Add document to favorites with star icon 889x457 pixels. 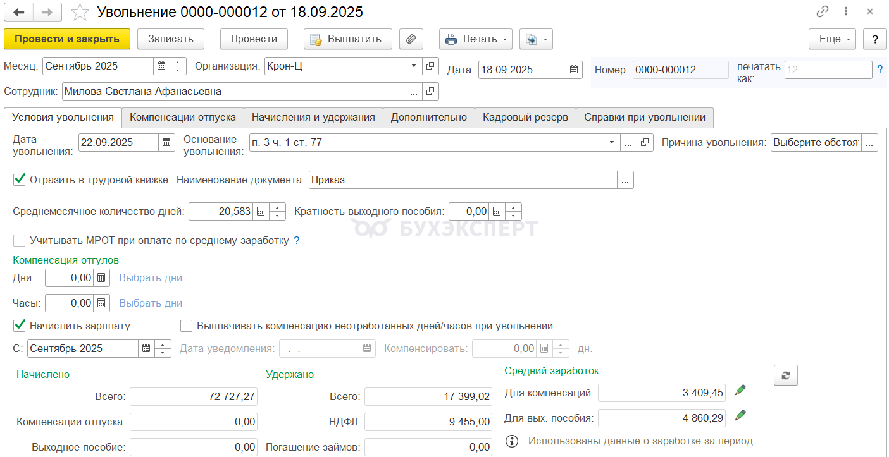[80, 12]
